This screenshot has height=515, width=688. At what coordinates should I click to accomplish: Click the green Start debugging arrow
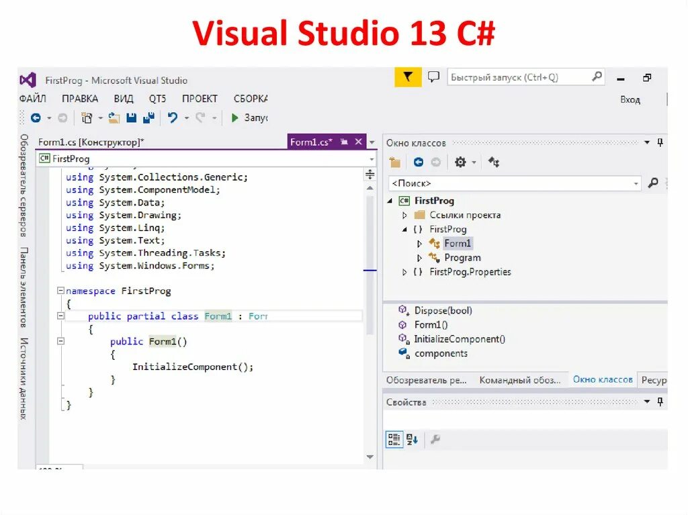234,118
